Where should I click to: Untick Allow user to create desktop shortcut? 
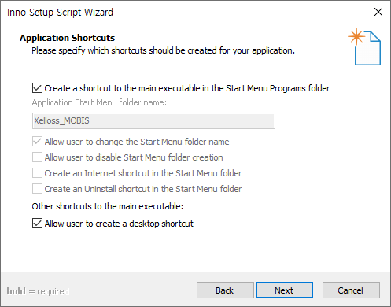(37, 224)
